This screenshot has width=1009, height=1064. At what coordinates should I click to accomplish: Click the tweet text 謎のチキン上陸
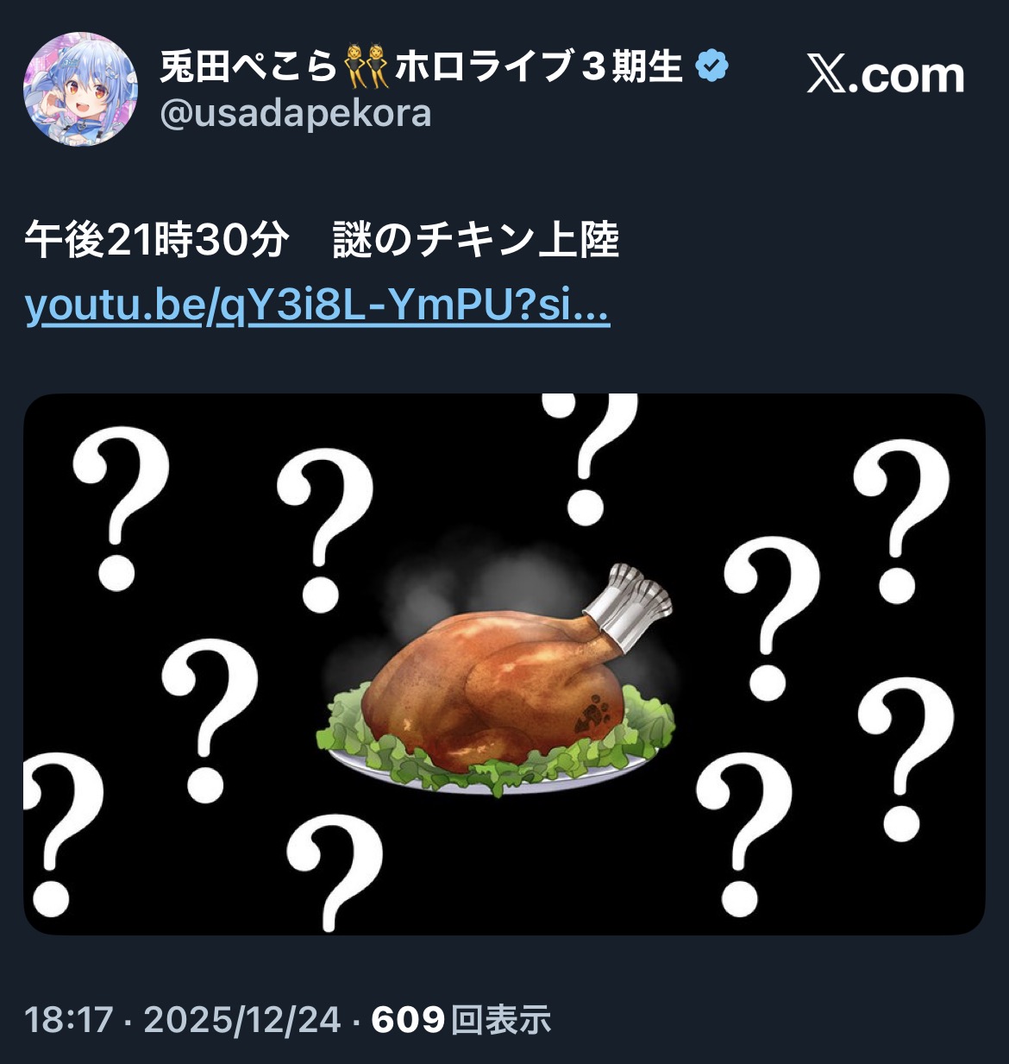(476, 240)
